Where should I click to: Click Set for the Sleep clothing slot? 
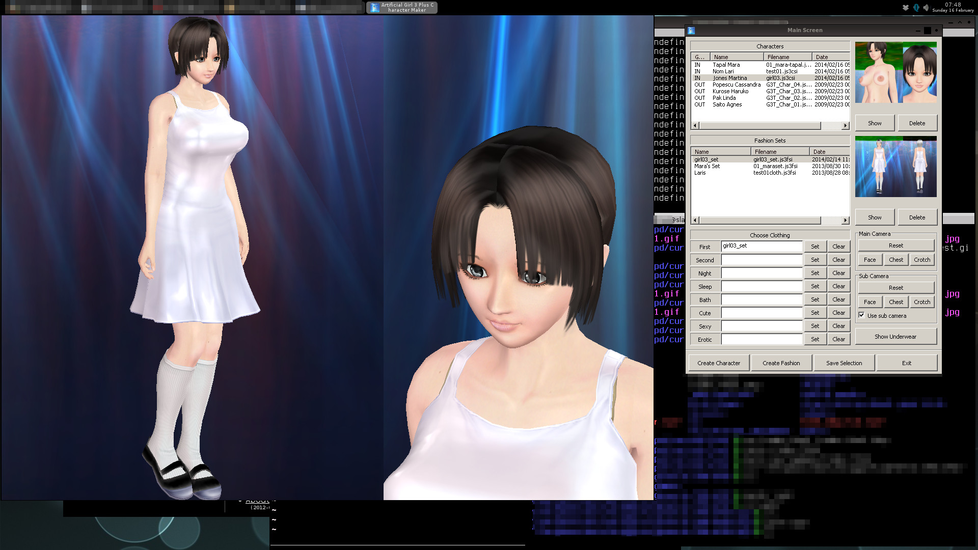click(815, 286)
